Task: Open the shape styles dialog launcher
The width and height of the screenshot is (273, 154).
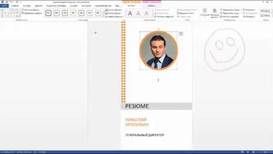Action: pyautogui.click(x=124, y=20)
